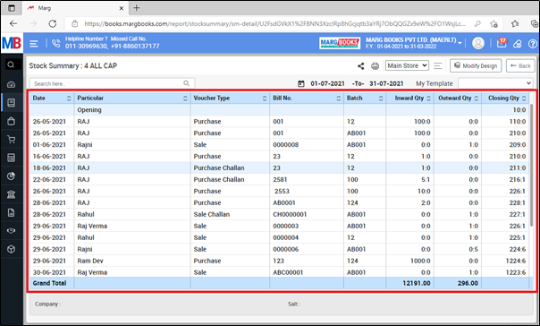Click the Voucher Type column header
This screenshot has height=326, width=540.
click(x=230, y=98)
